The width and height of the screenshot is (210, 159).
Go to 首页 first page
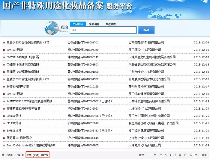[142, 155]
